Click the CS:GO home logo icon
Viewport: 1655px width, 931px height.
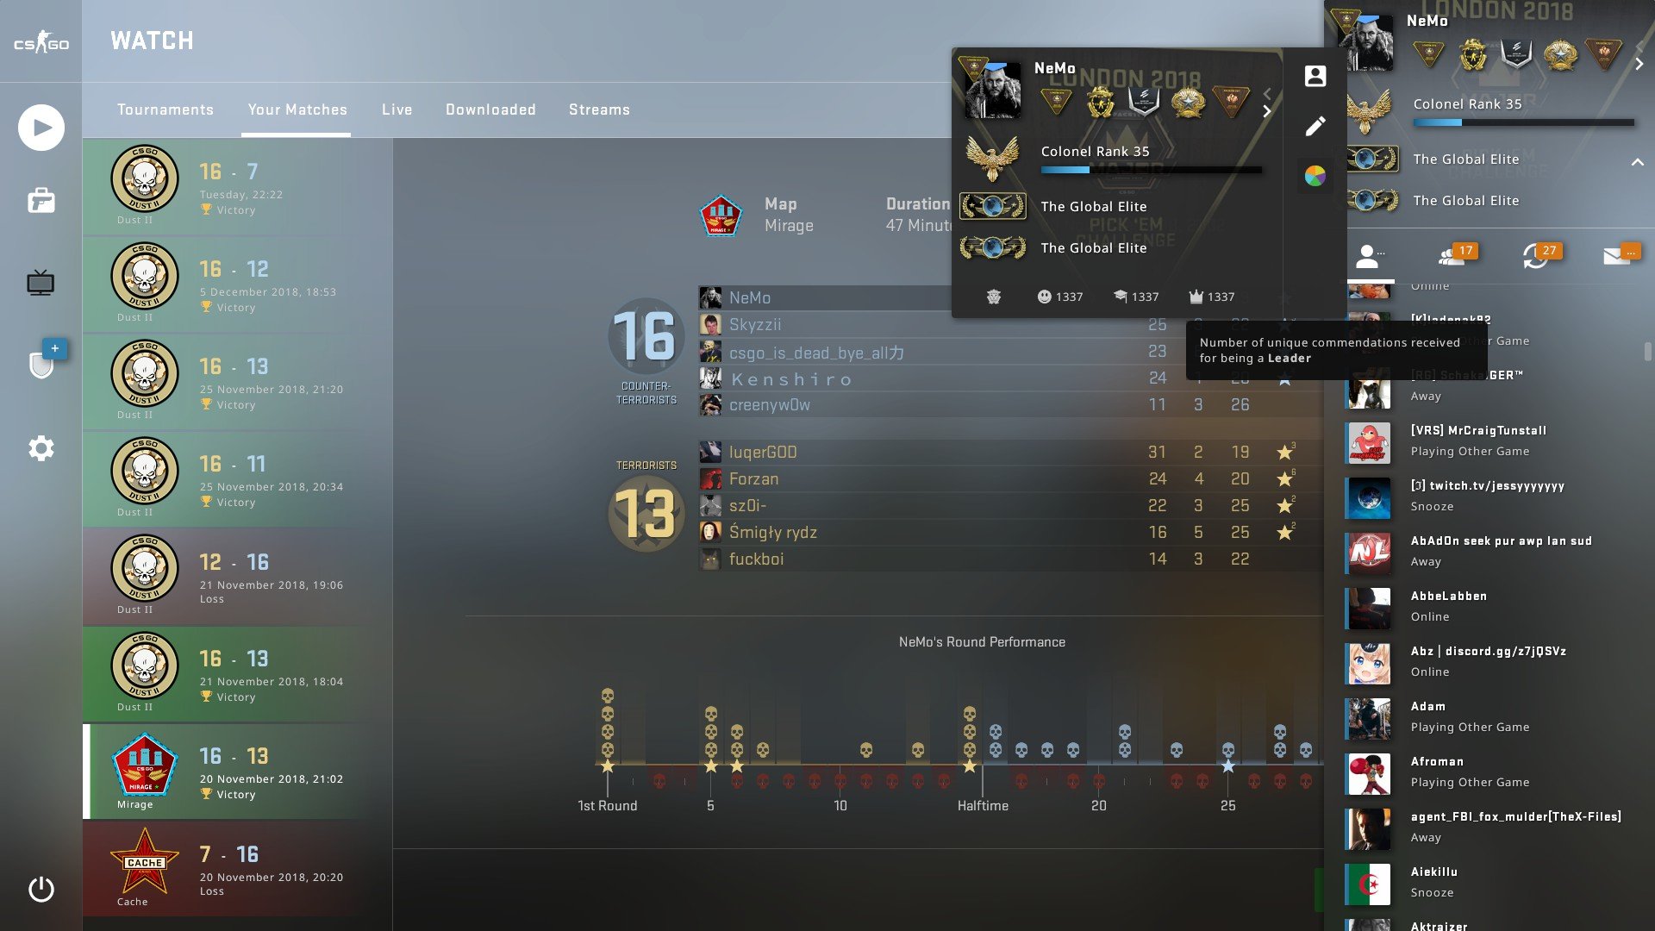click(41, 40)
